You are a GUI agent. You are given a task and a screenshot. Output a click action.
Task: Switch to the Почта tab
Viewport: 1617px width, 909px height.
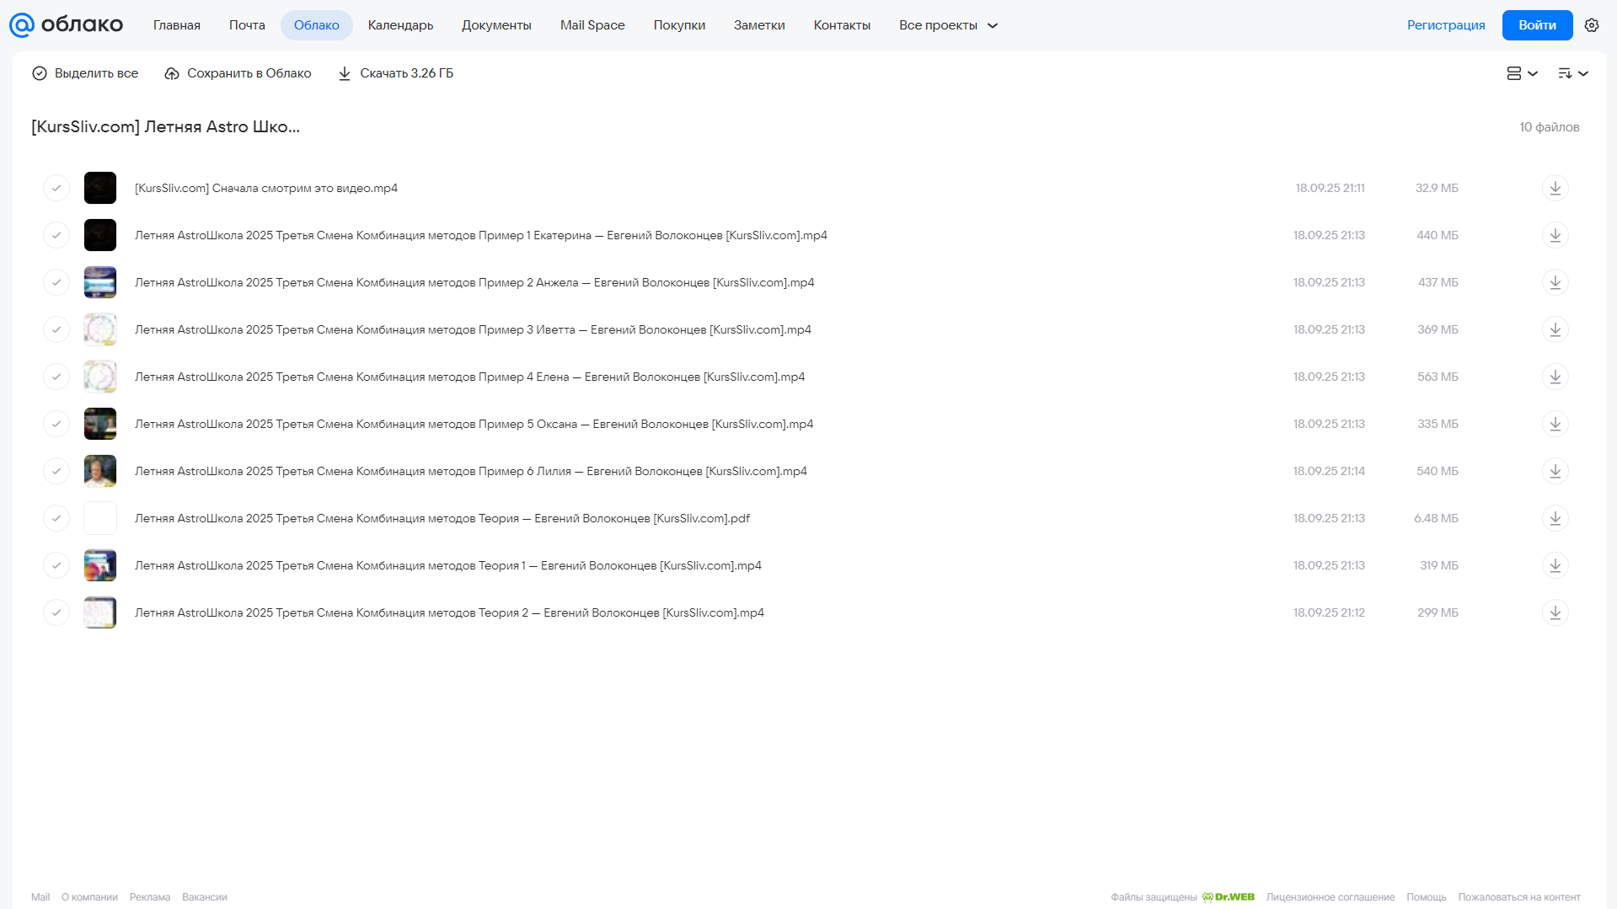click(x=247, y=25)
